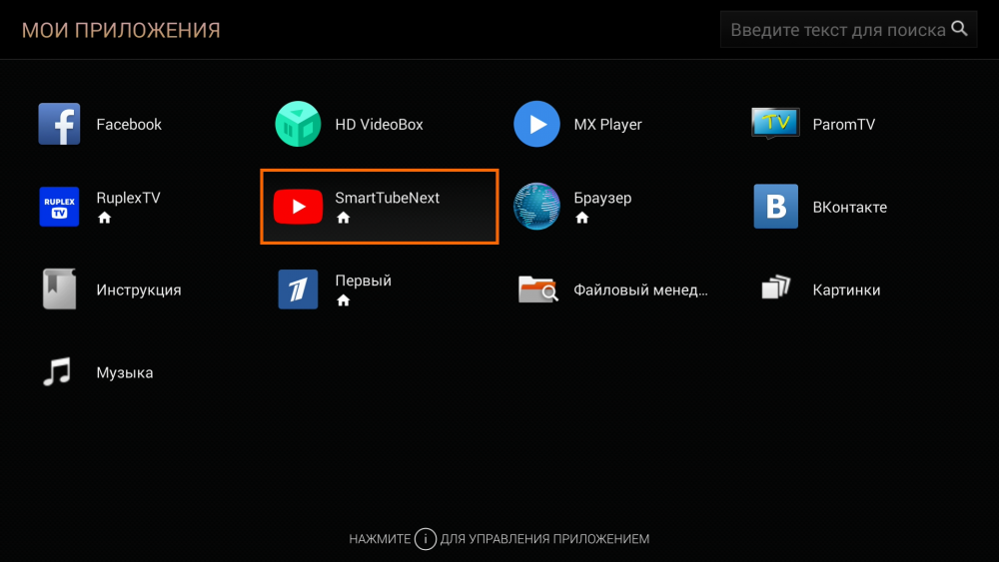Image resolution: width=999 pixels, height=562 pixels.
Task: Open the Браузер globe icon
Action: [x=536, y=207]
